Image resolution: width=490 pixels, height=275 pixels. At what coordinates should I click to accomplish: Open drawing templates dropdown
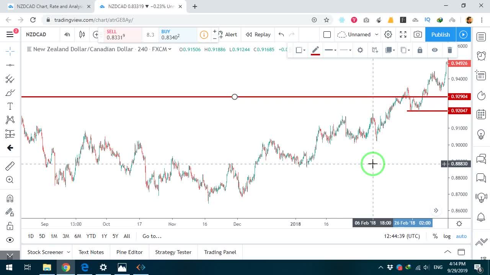click(301, 50)
